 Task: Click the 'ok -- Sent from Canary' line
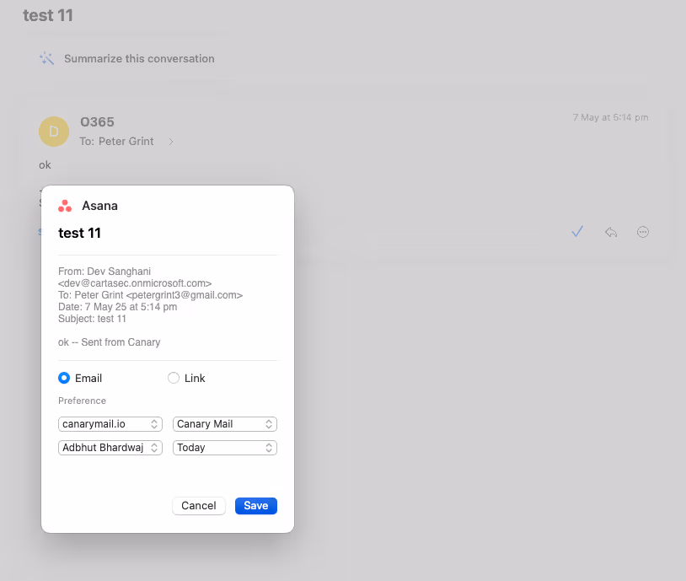(x=109, y=342)
